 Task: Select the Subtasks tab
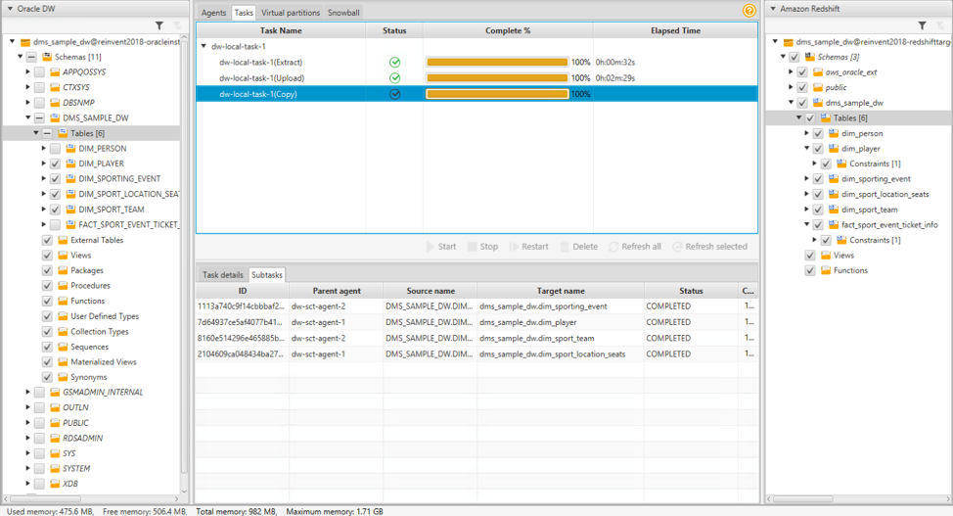[x=267, y=275]
